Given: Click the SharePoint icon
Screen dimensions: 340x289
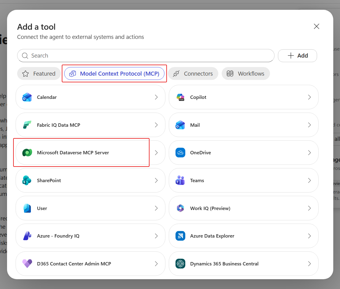Looking at the screenshot, I should (27, 180).
